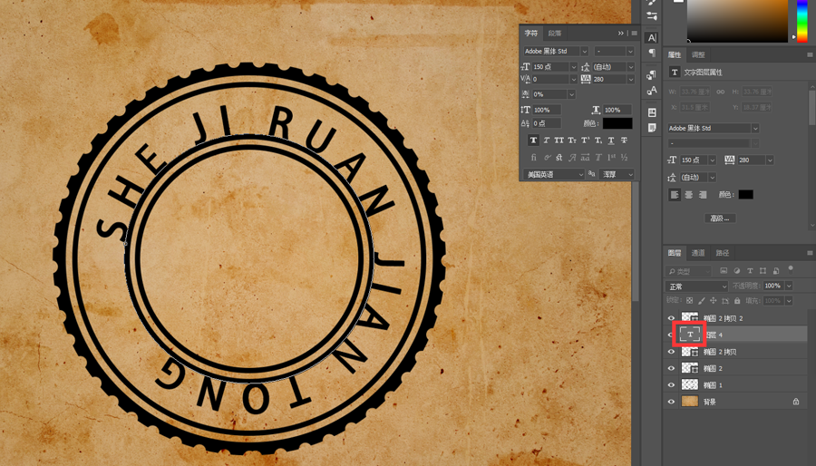Click the 高级... button
The image size is (816, 466).
click(x=720, y=218)
